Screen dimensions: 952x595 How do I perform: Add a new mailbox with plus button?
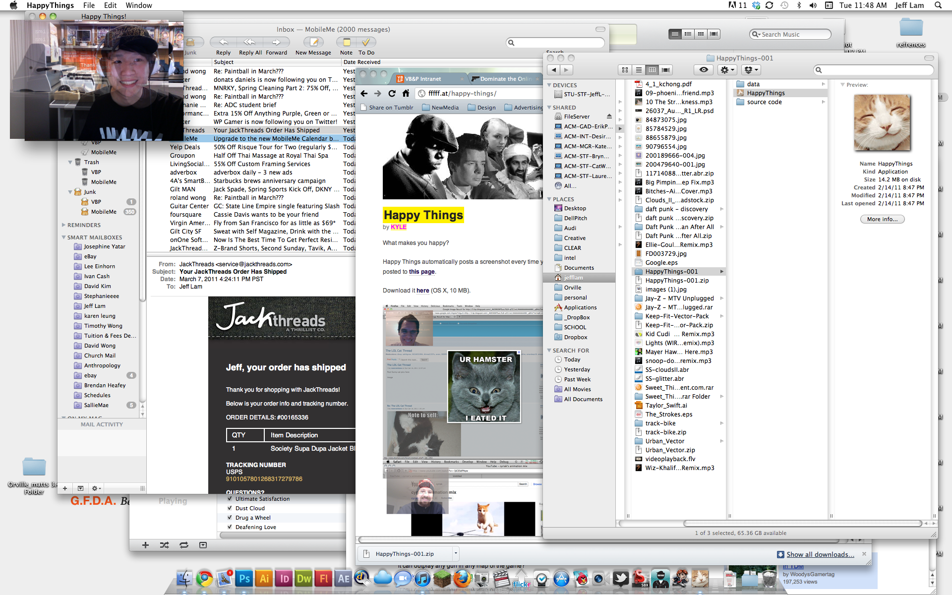[65, 488]
